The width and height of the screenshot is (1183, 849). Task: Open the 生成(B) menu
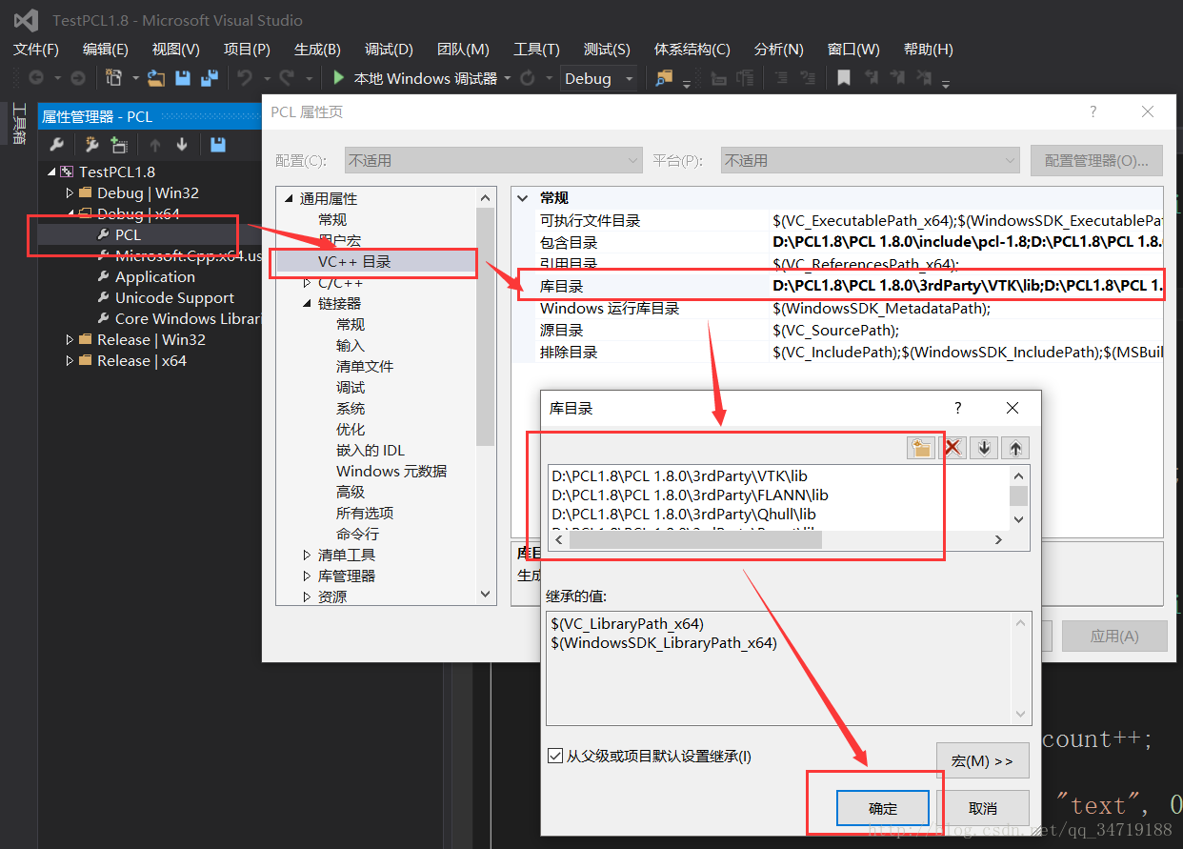317,50
